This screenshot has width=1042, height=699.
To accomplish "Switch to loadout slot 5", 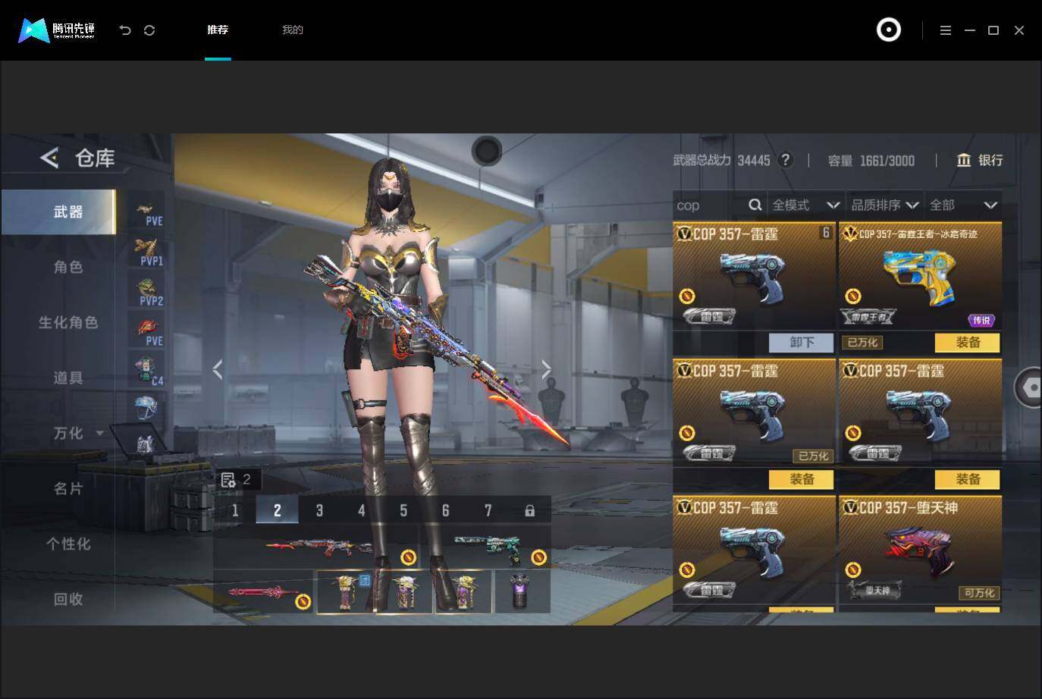I will [x=403, y=510].
